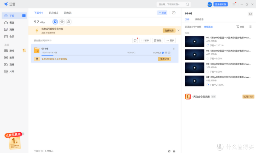256x153 pixels.
Task: Click the 01-08 download progress bar
Action: click(x=106, y=55)
